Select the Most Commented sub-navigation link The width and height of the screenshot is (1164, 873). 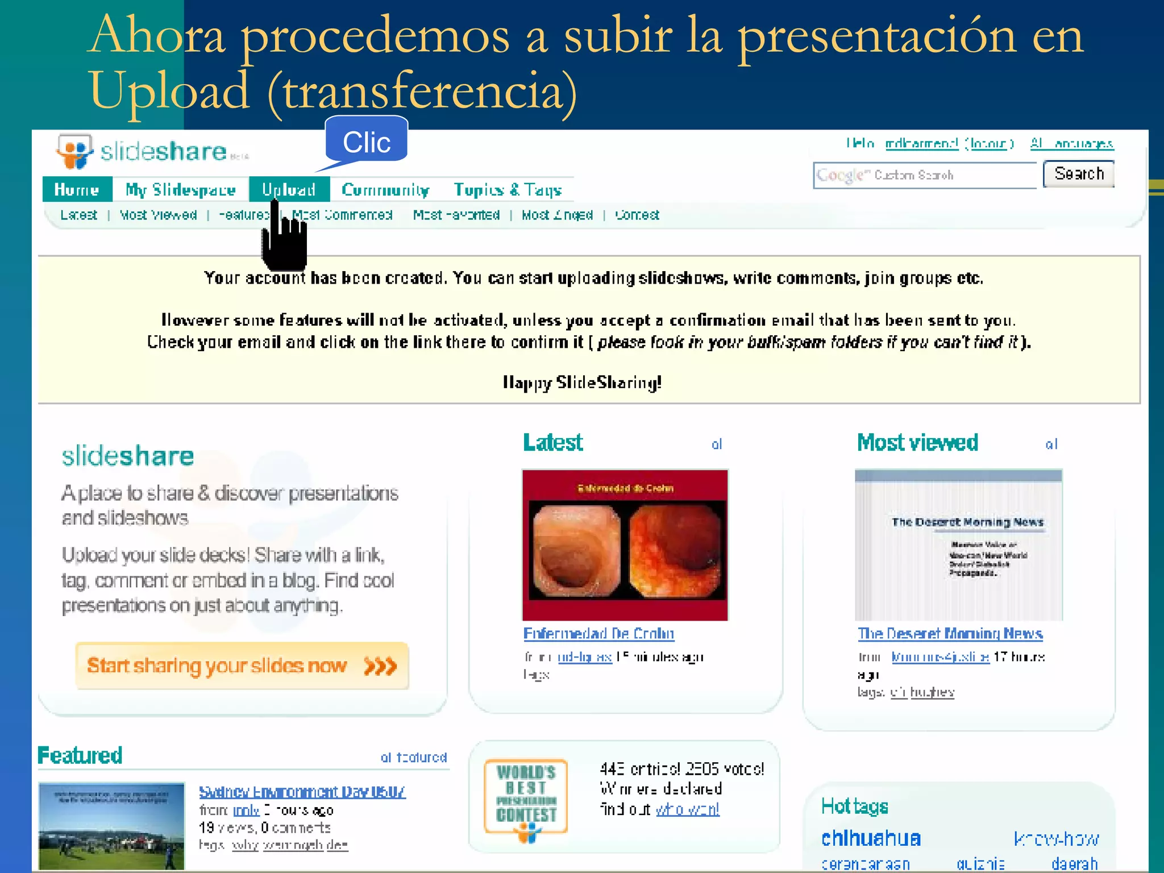342,215
